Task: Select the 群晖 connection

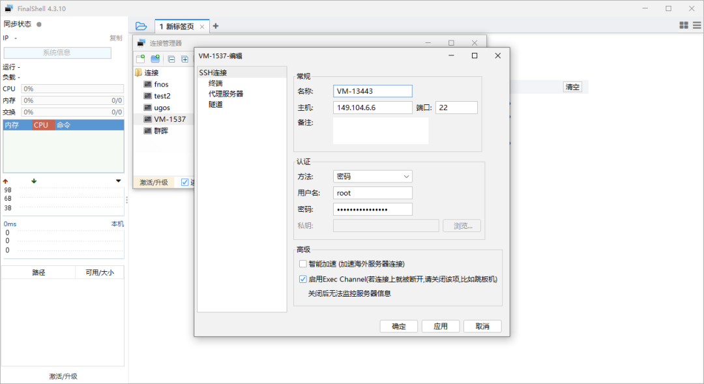Action: pyautogui.click(x=161, y=130)
